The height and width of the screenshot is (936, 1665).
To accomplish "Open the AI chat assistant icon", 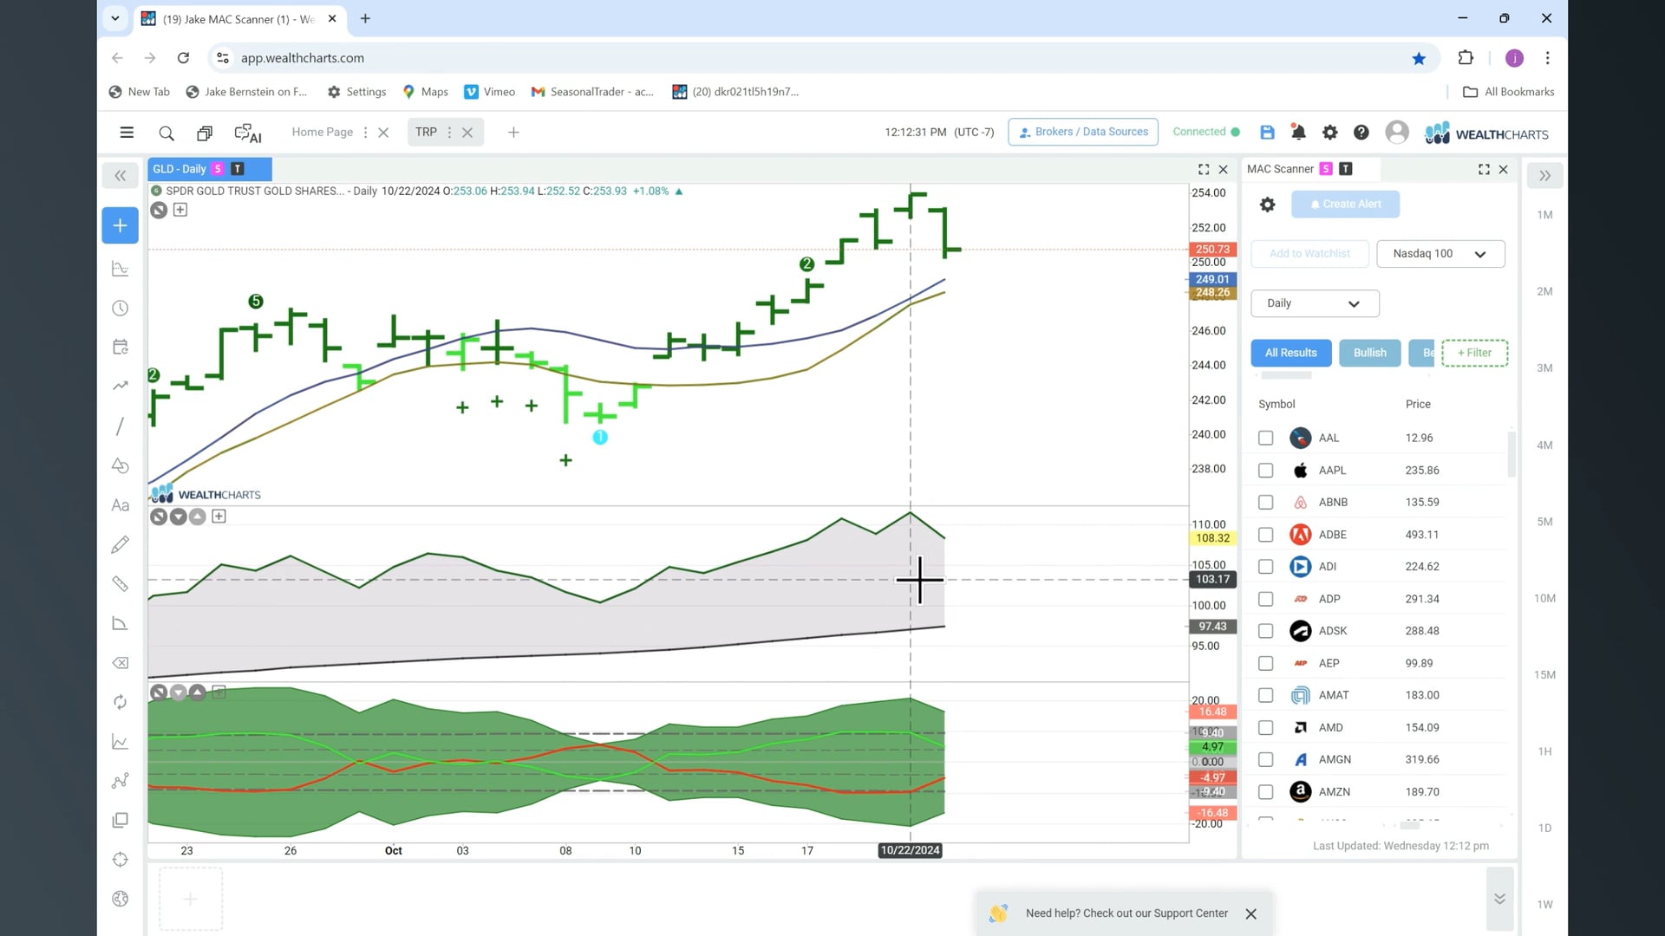I will tap(248, 133).
